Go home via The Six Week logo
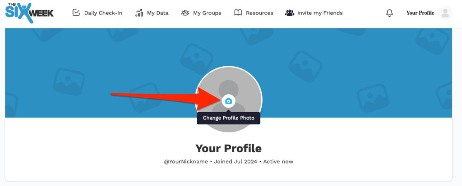Screen dimensions: 462x186 (x=30, y=11)
